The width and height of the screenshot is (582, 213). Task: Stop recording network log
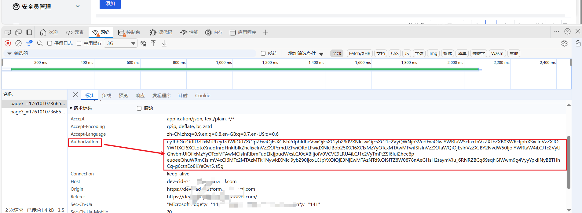point(8,43)
